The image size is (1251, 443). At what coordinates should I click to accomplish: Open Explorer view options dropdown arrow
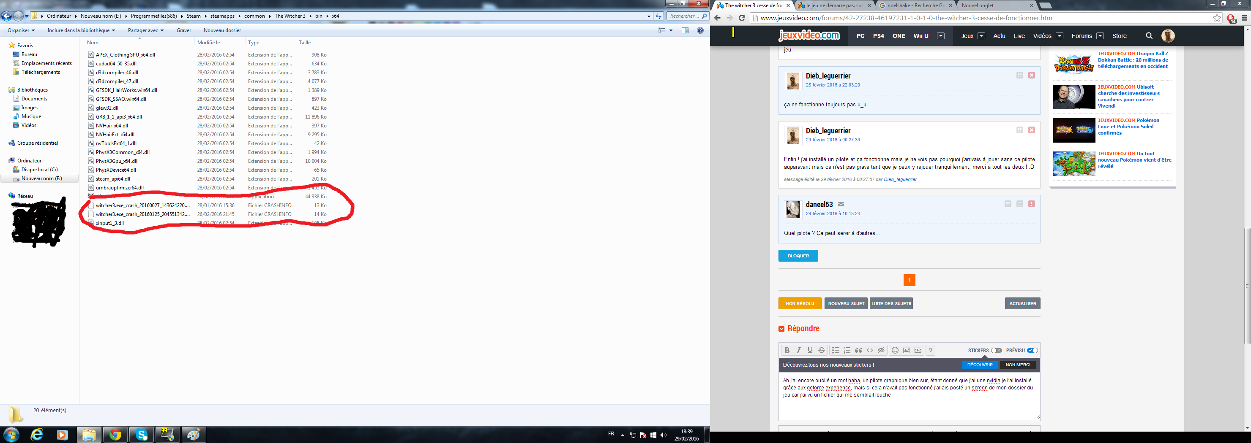(x=671, y=30)
